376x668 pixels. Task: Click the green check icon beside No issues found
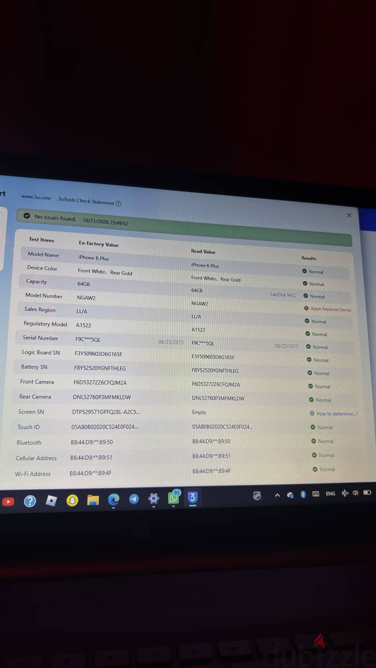(27, 216)
